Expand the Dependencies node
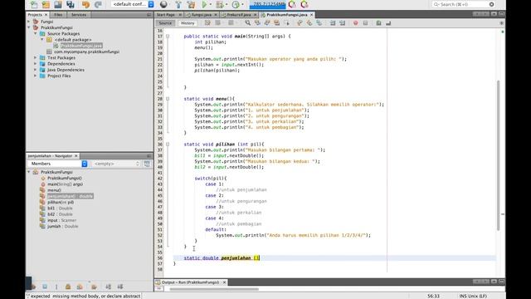Image resolution: width=531 pixels, height=299 pixels. (35, 64)
